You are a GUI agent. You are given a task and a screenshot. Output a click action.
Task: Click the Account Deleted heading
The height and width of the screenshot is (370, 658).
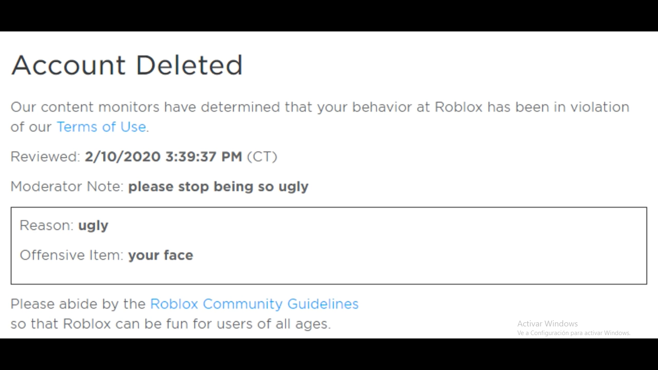[x=127, y=65]
